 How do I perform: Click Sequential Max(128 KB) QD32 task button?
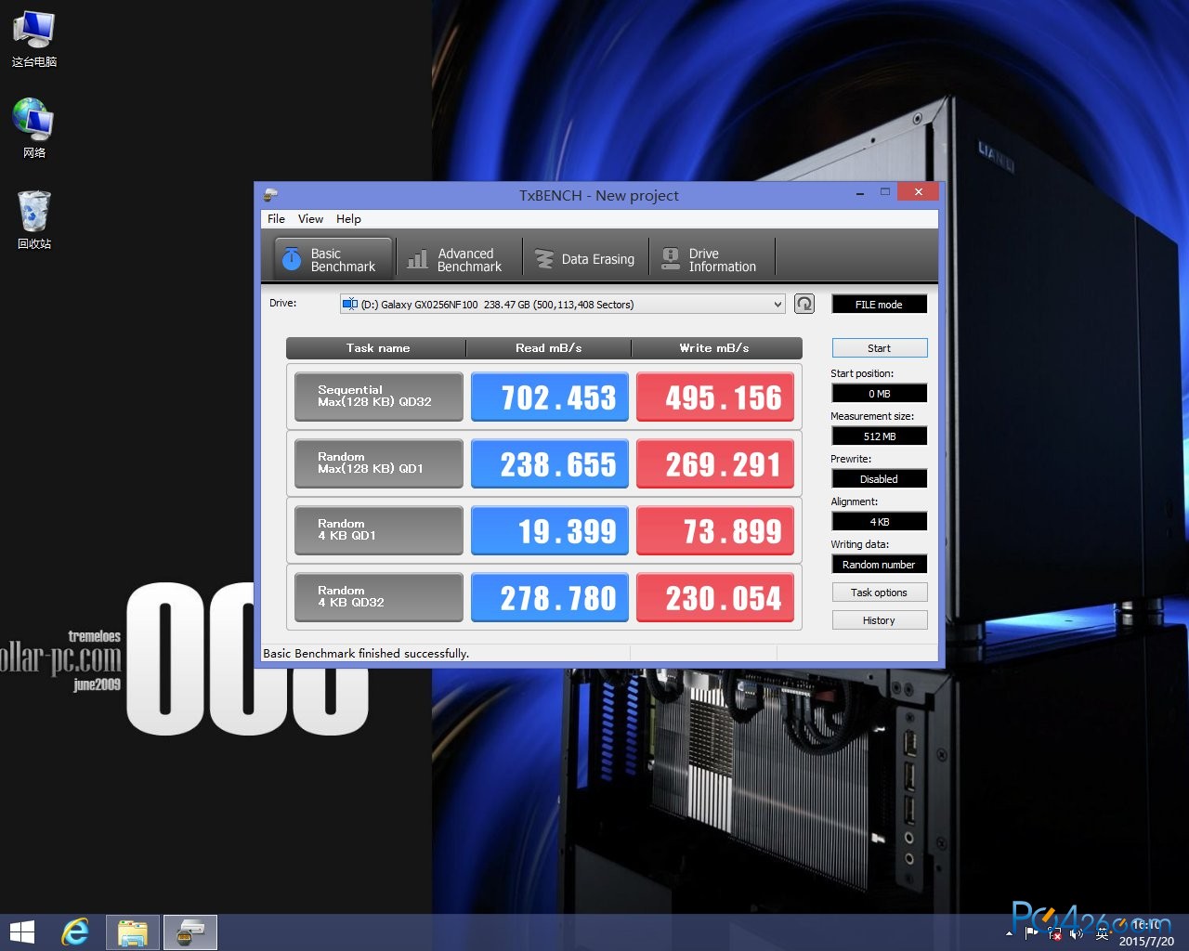(x=378, y=397)
